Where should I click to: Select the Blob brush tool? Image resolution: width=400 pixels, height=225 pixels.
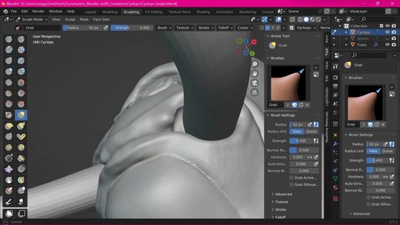click(x=21, y=71)
